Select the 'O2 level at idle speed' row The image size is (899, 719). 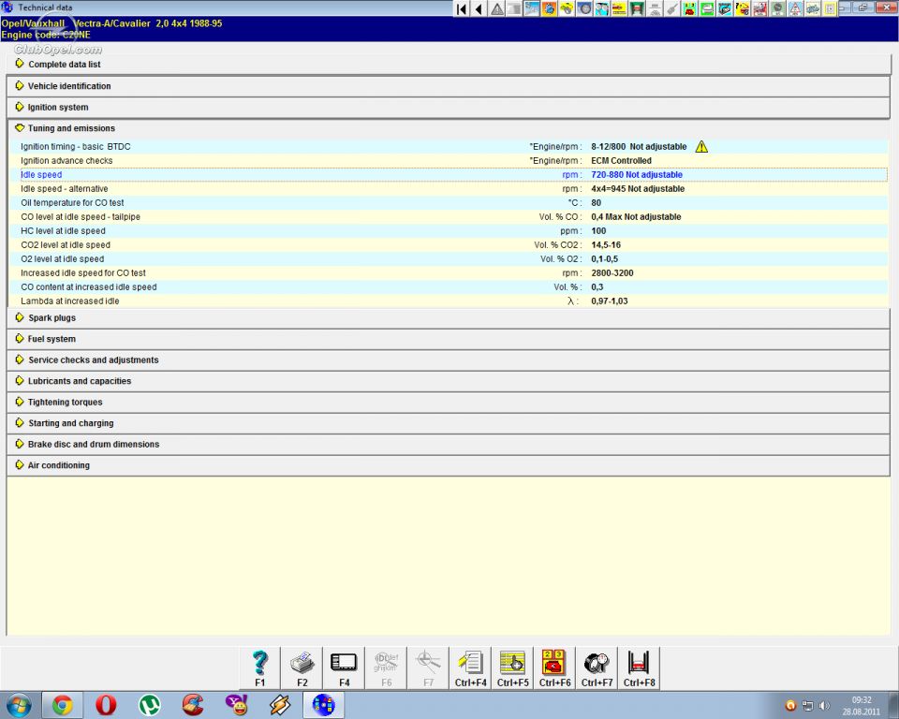coord(449,259)
